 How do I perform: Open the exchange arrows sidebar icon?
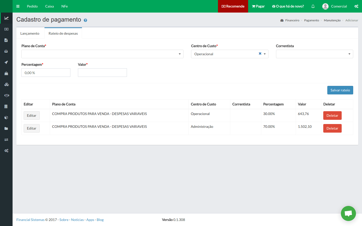point(6,140)
